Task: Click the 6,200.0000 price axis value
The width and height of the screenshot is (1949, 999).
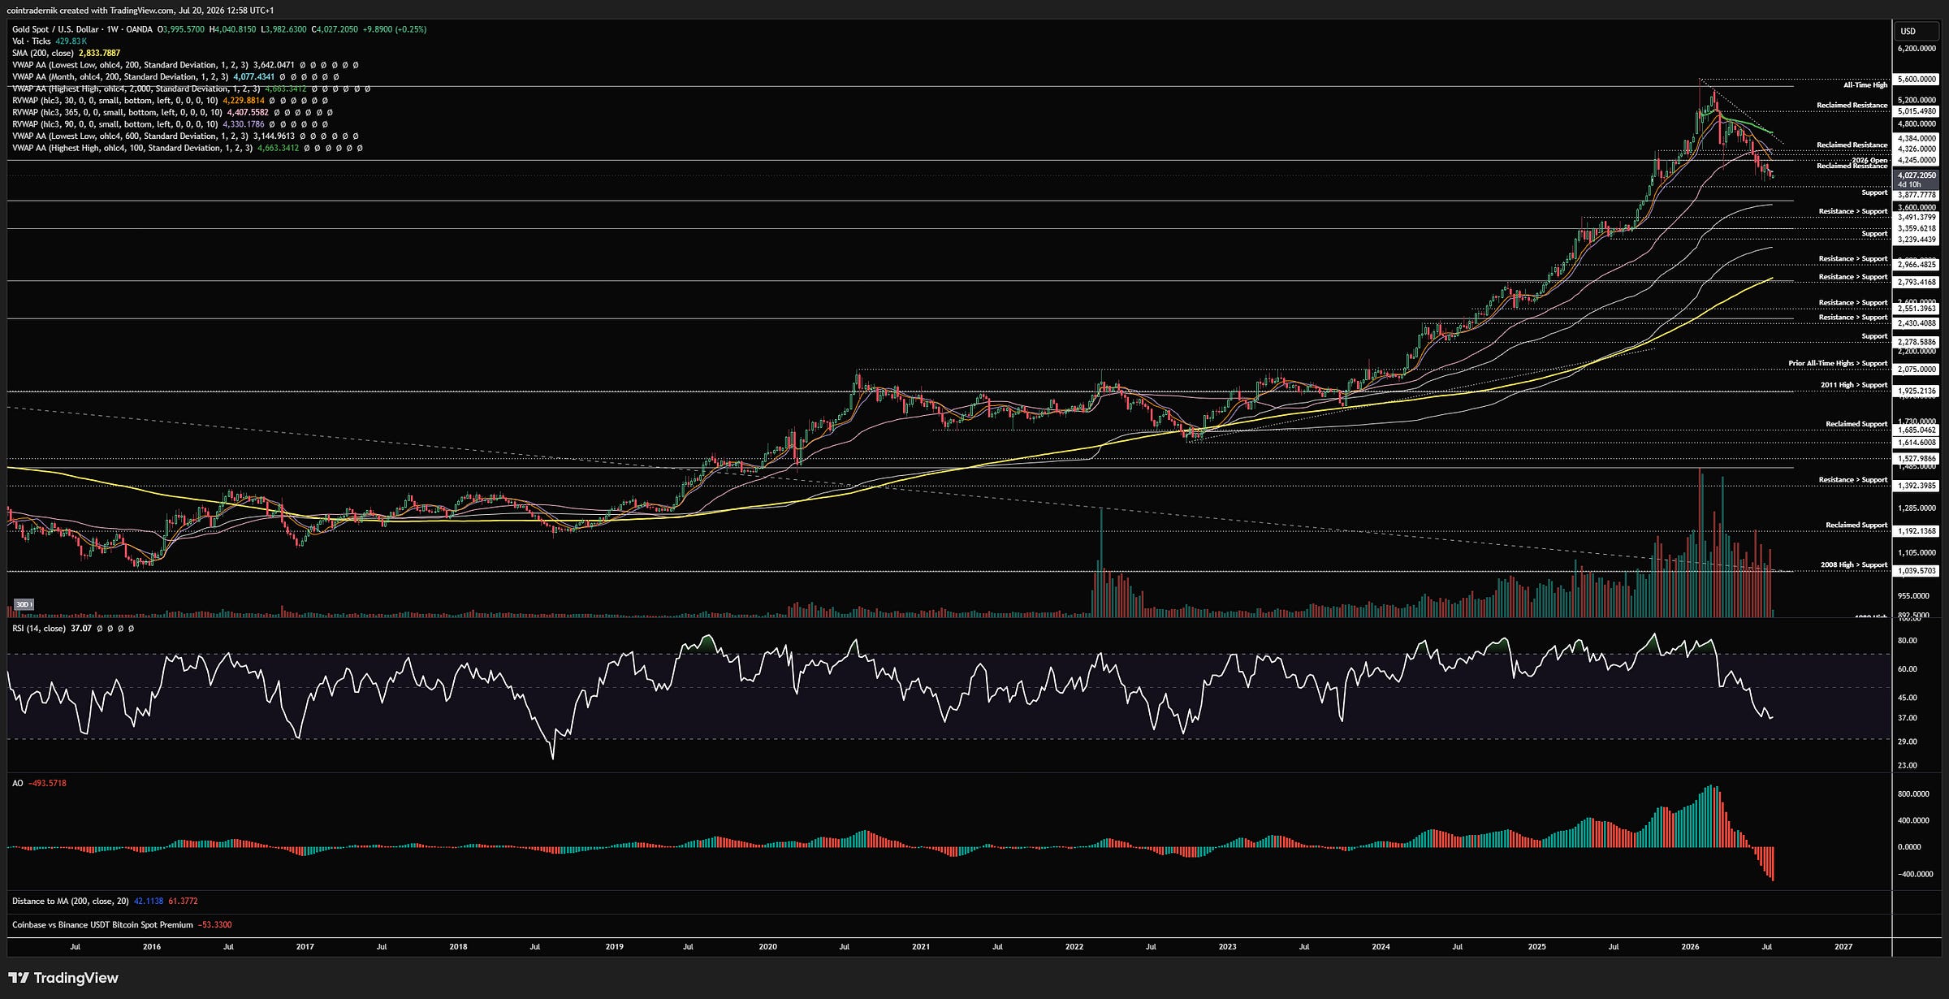Action: pyautogui.click(x=1917, y=49)
